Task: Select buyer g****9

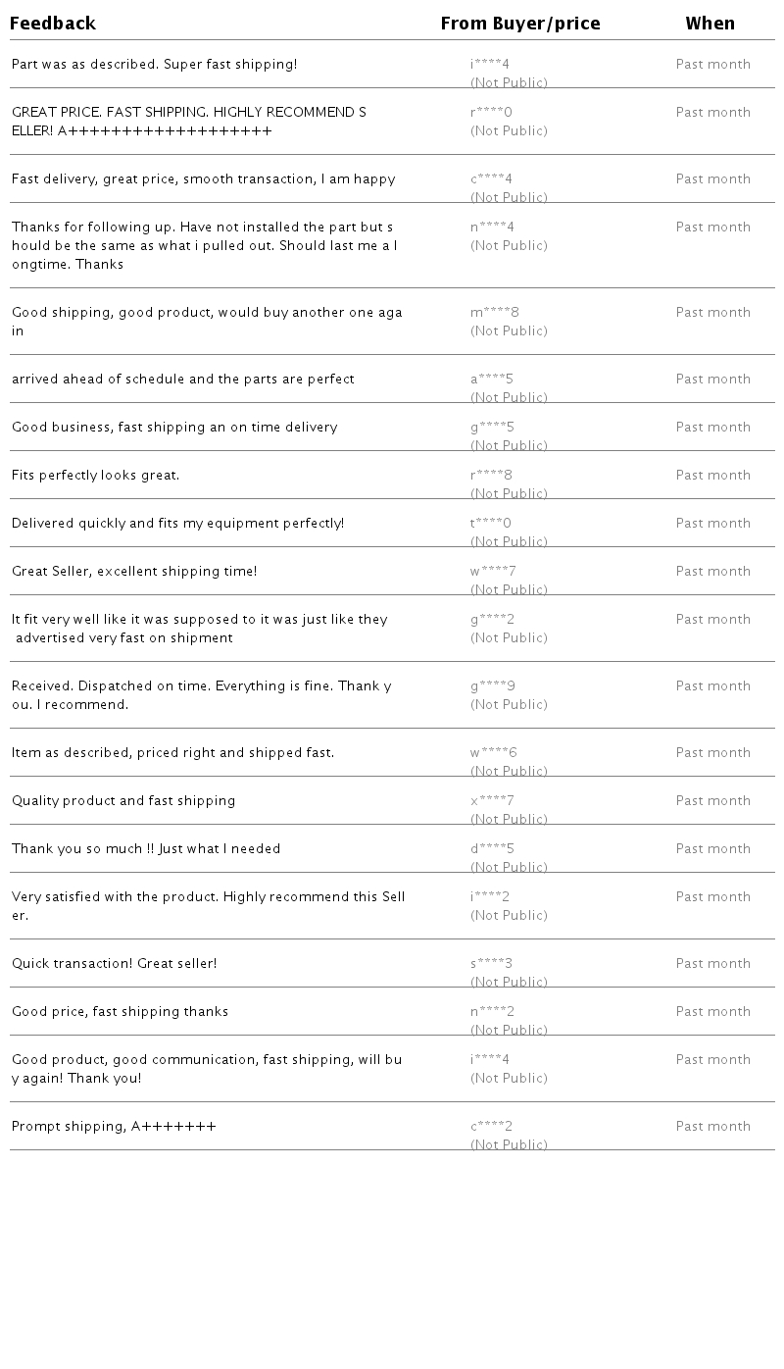Action: pyautogui.click(x=492, y=686)
